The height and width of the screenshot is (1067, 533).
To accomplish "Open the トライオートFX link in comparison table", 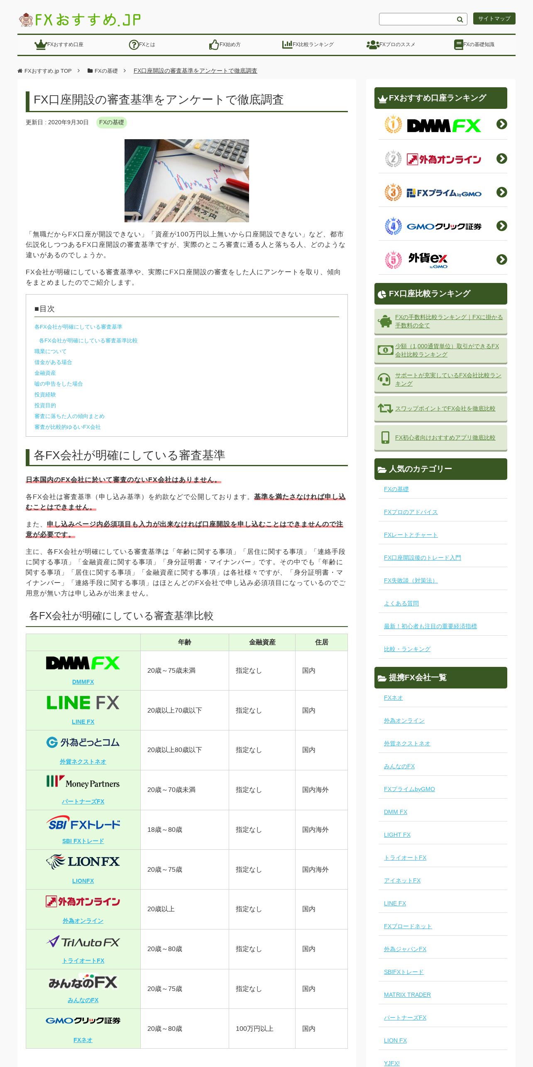I will 83,961.
